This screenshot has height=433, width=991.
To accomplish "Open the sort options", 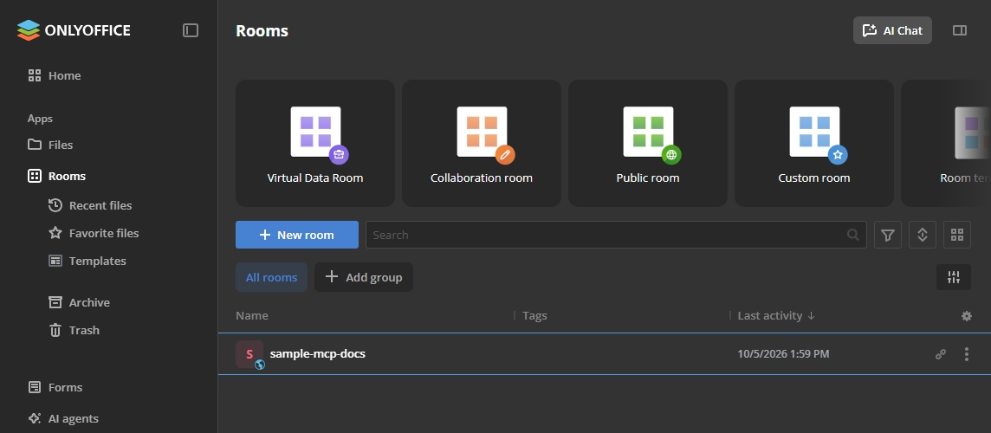I will tap(922, 235).
